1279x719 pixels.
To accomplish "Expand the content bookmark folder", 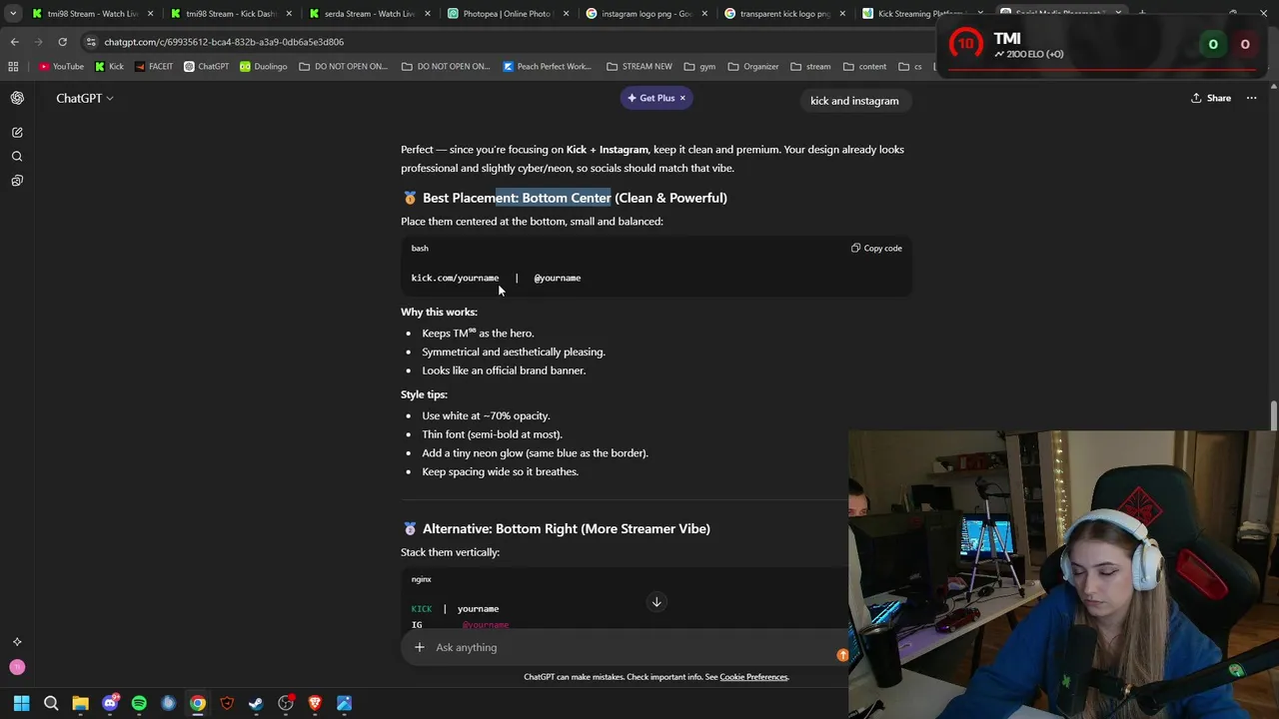I will click(864, 67).
